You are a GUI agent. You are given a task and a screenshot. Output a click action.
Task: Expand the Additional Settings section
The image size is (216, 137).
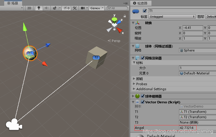[x=134, y=89]
